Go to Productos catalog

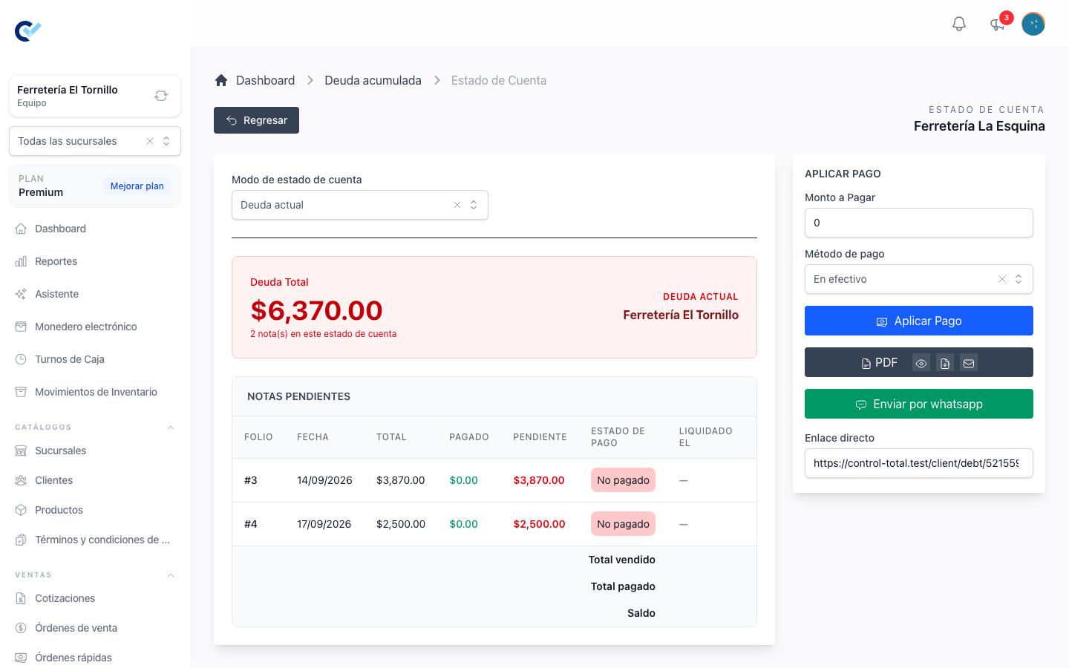94,510
